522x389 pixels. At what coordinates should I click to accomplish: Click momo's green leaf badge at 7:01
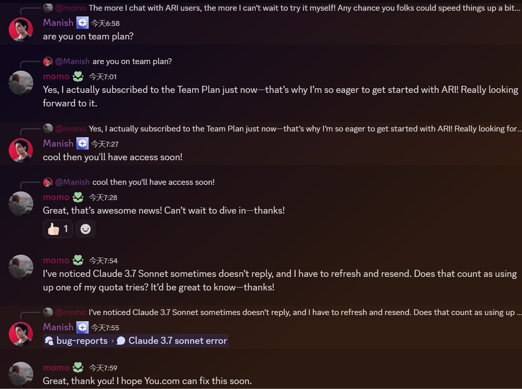coord(78,76)
